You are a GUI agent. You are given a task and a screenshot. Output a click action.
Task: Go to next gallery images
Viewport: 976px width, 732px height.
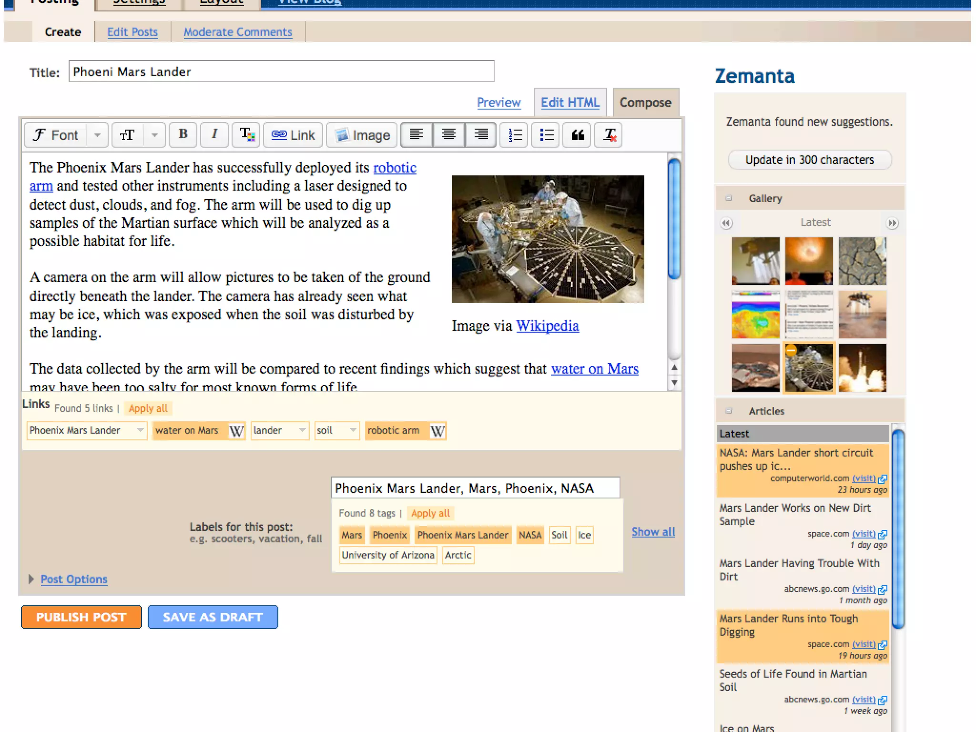click(x=892, y=223)
